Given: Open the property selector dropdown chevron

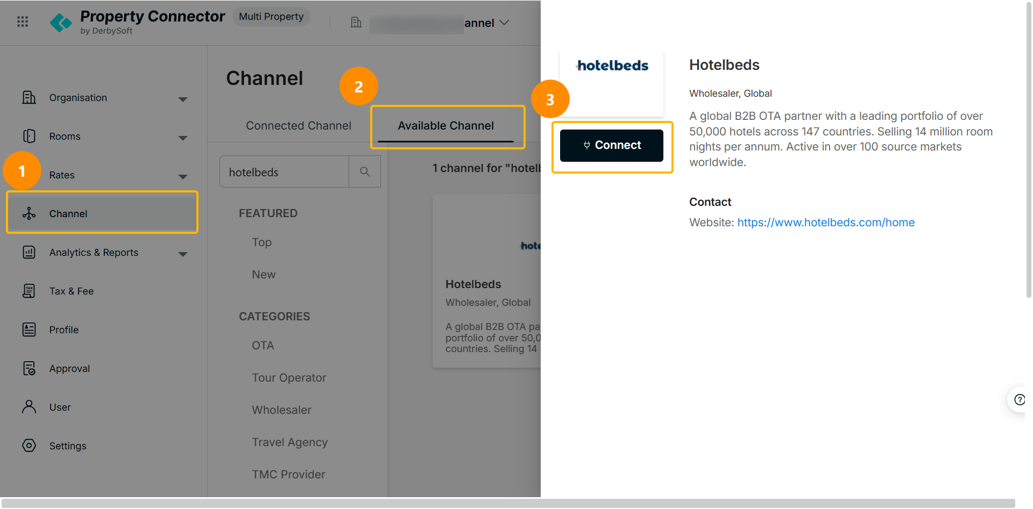Looking at the screenshot, I should 504,23.
